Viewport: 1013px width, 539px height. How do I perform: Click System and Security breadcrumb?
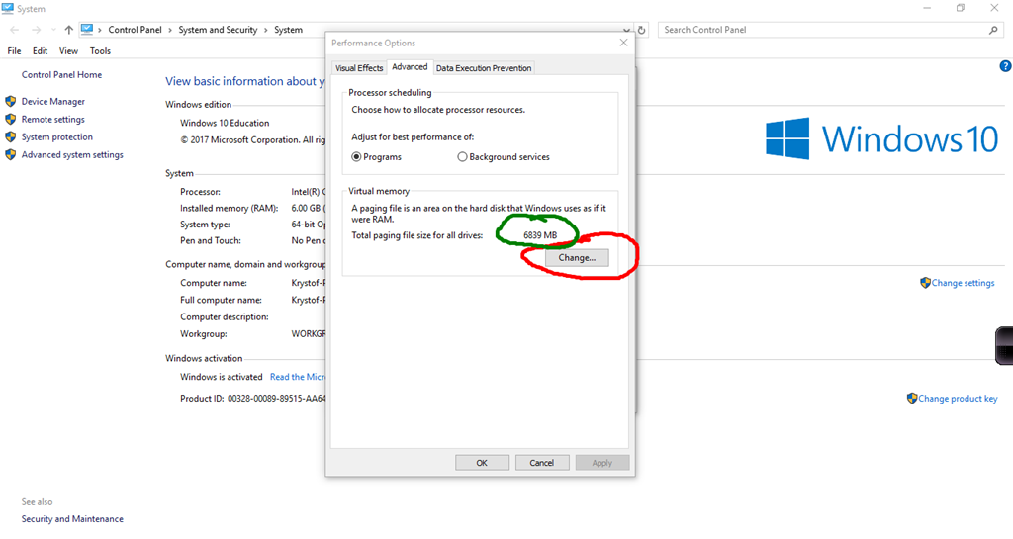pyautogui.click(x=218, y=30)
